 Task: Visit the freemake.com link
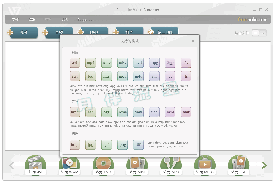point(253,19)
